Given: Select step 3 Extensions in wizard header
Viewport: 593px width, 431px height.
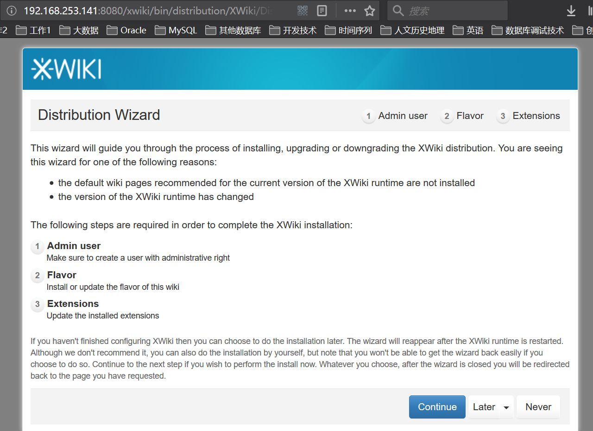Looking at the screenshot, I should click(x=529, y=116).
